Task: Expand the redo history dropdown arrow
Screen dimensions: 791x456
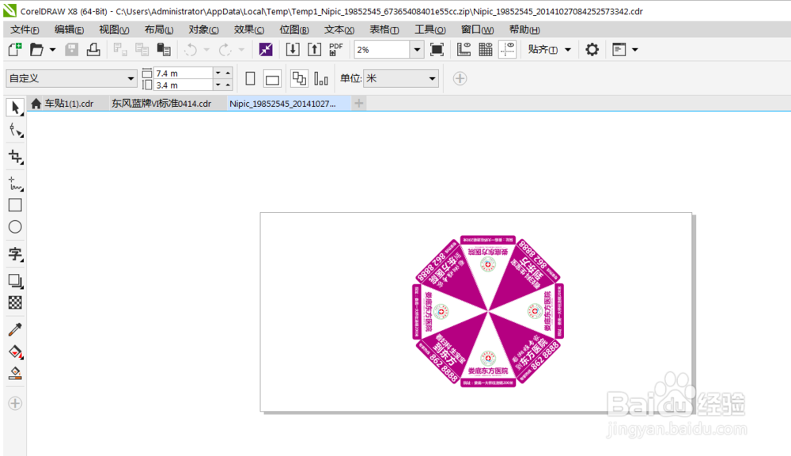Action: click(241, 50)
